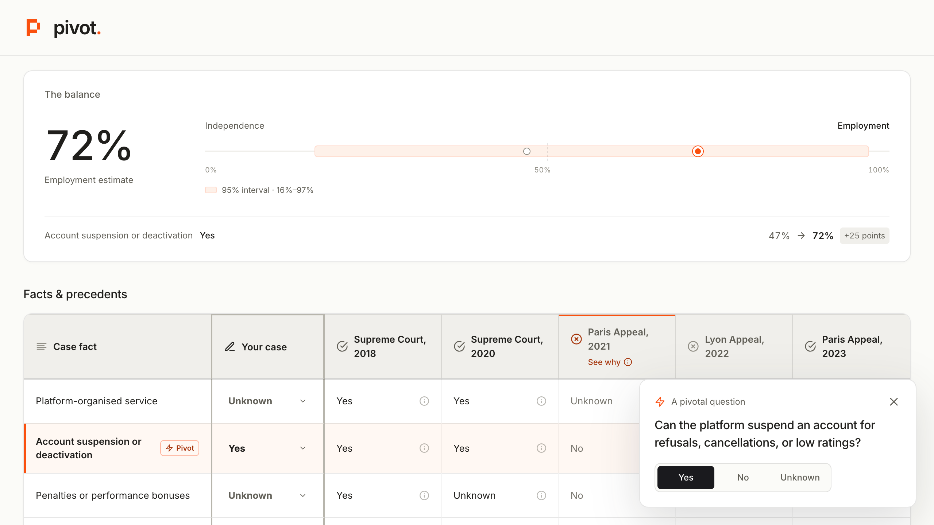The image size is (934, 525).
Task: Click the Platform-organised service row label
Action: pyautogui.click(x=97, y=401)
